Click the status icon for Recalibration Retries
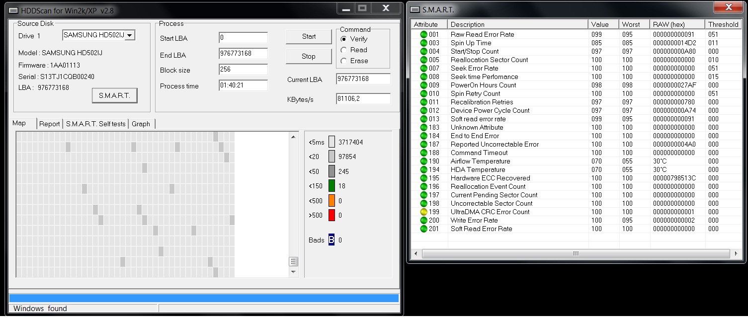 [x=423, y=102]
